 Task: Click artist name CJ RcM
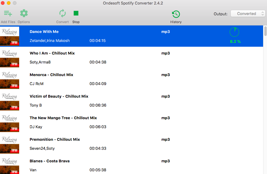pyautogui.click(x=37, y=84)
